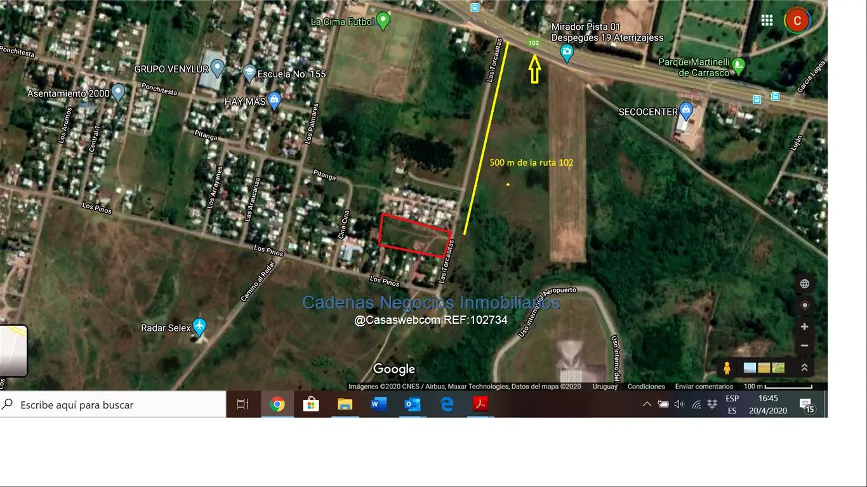Expand the imagery bar chevron
The image size is (867, 487).
click(x=804, y=368)
